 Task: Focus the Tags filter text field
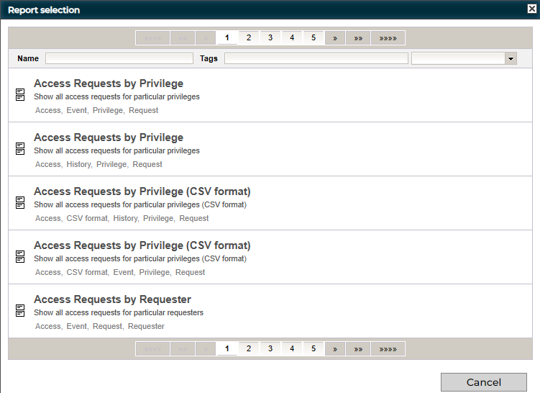[x=316, y=59]
